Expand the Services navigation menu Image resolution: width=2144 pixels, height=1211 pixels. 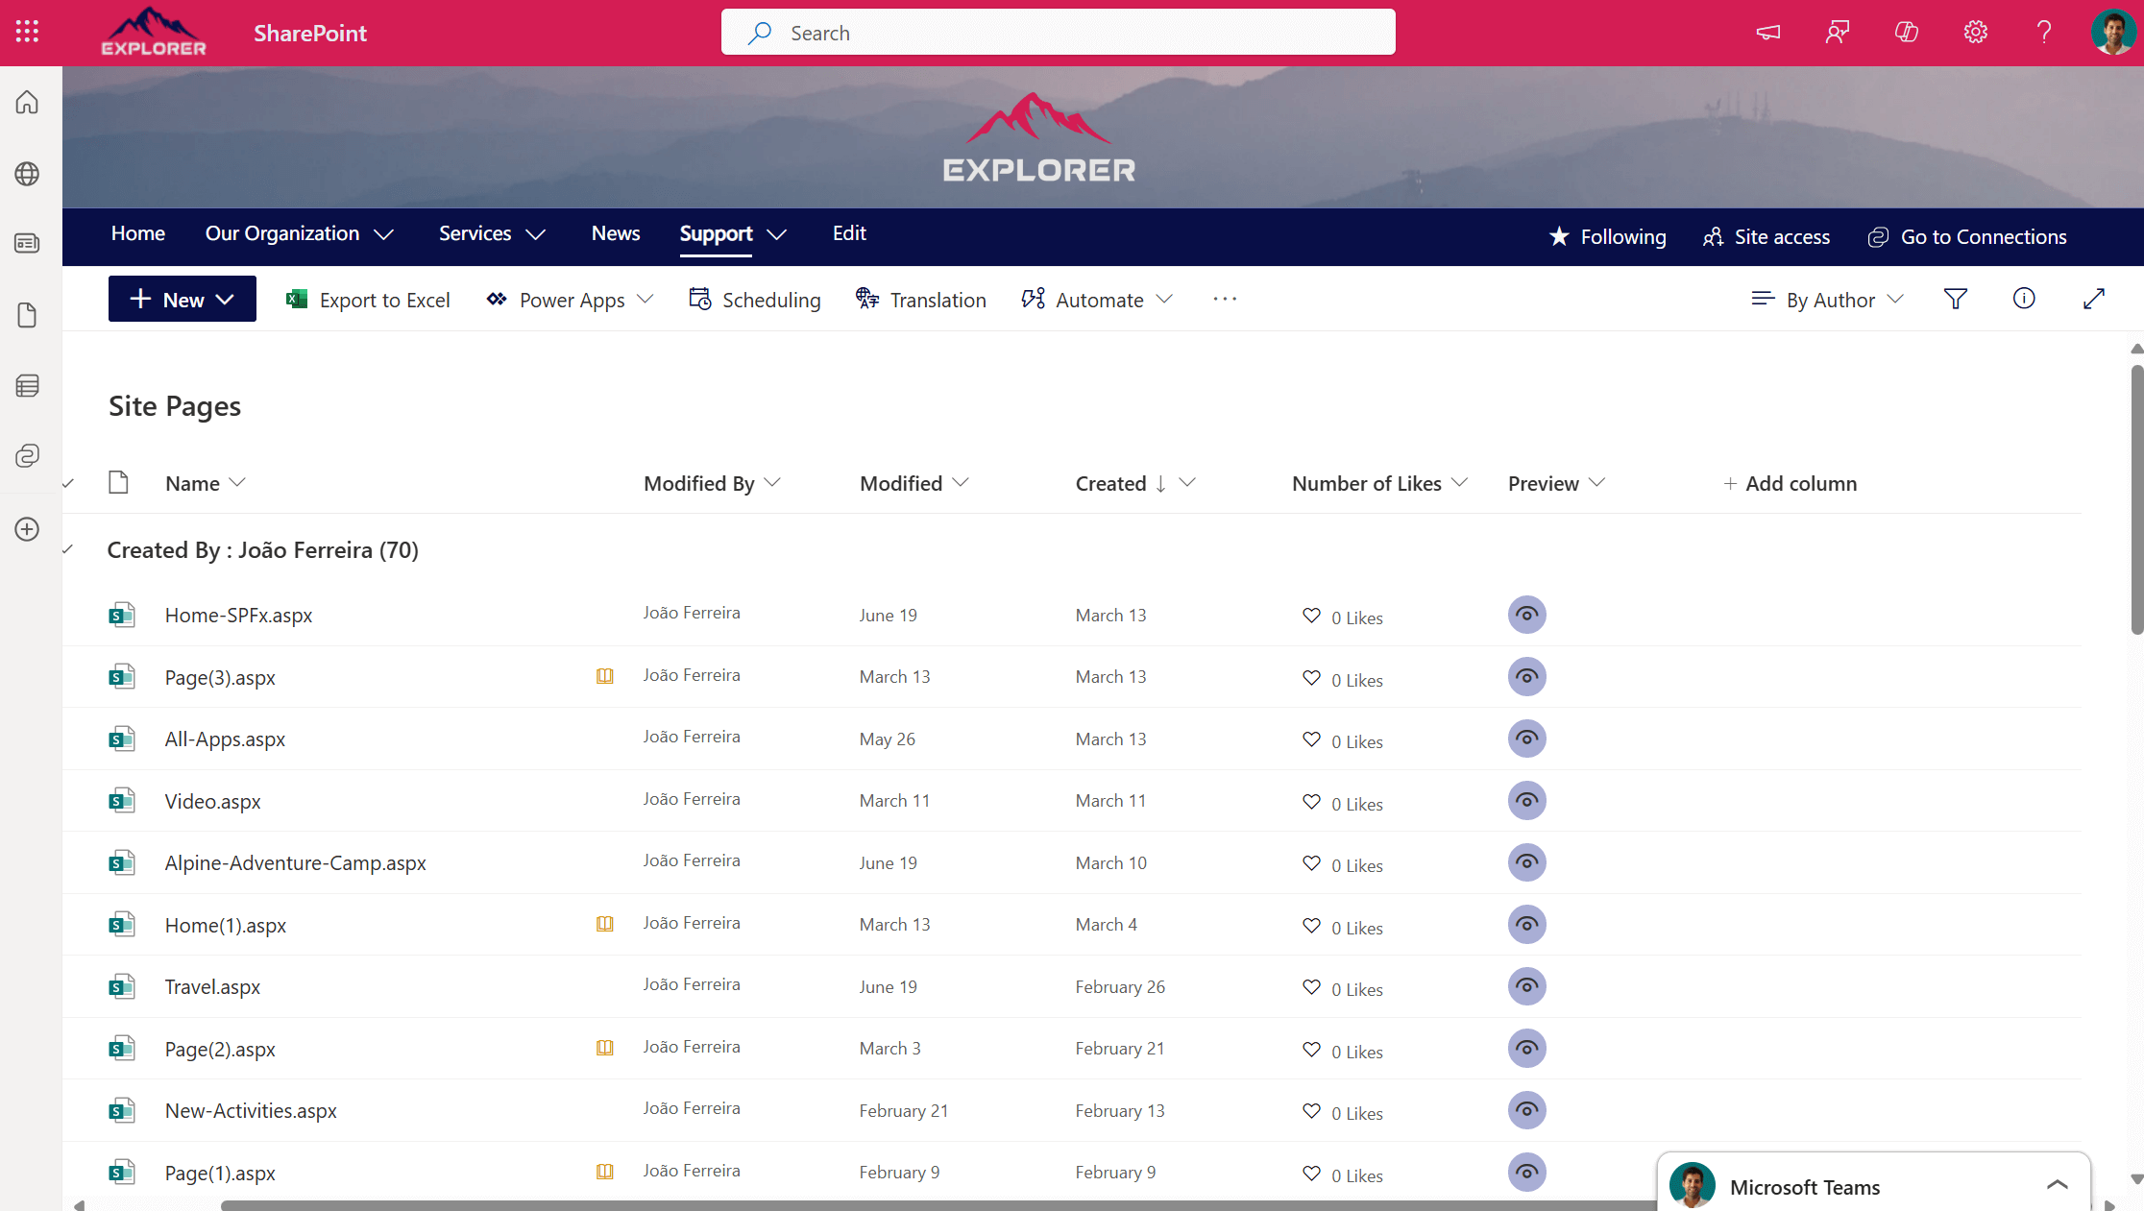491,233
